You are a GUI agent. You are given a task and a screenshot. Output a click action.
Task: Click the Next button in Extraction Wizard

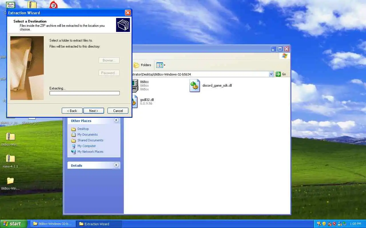(x=94, y=111)
